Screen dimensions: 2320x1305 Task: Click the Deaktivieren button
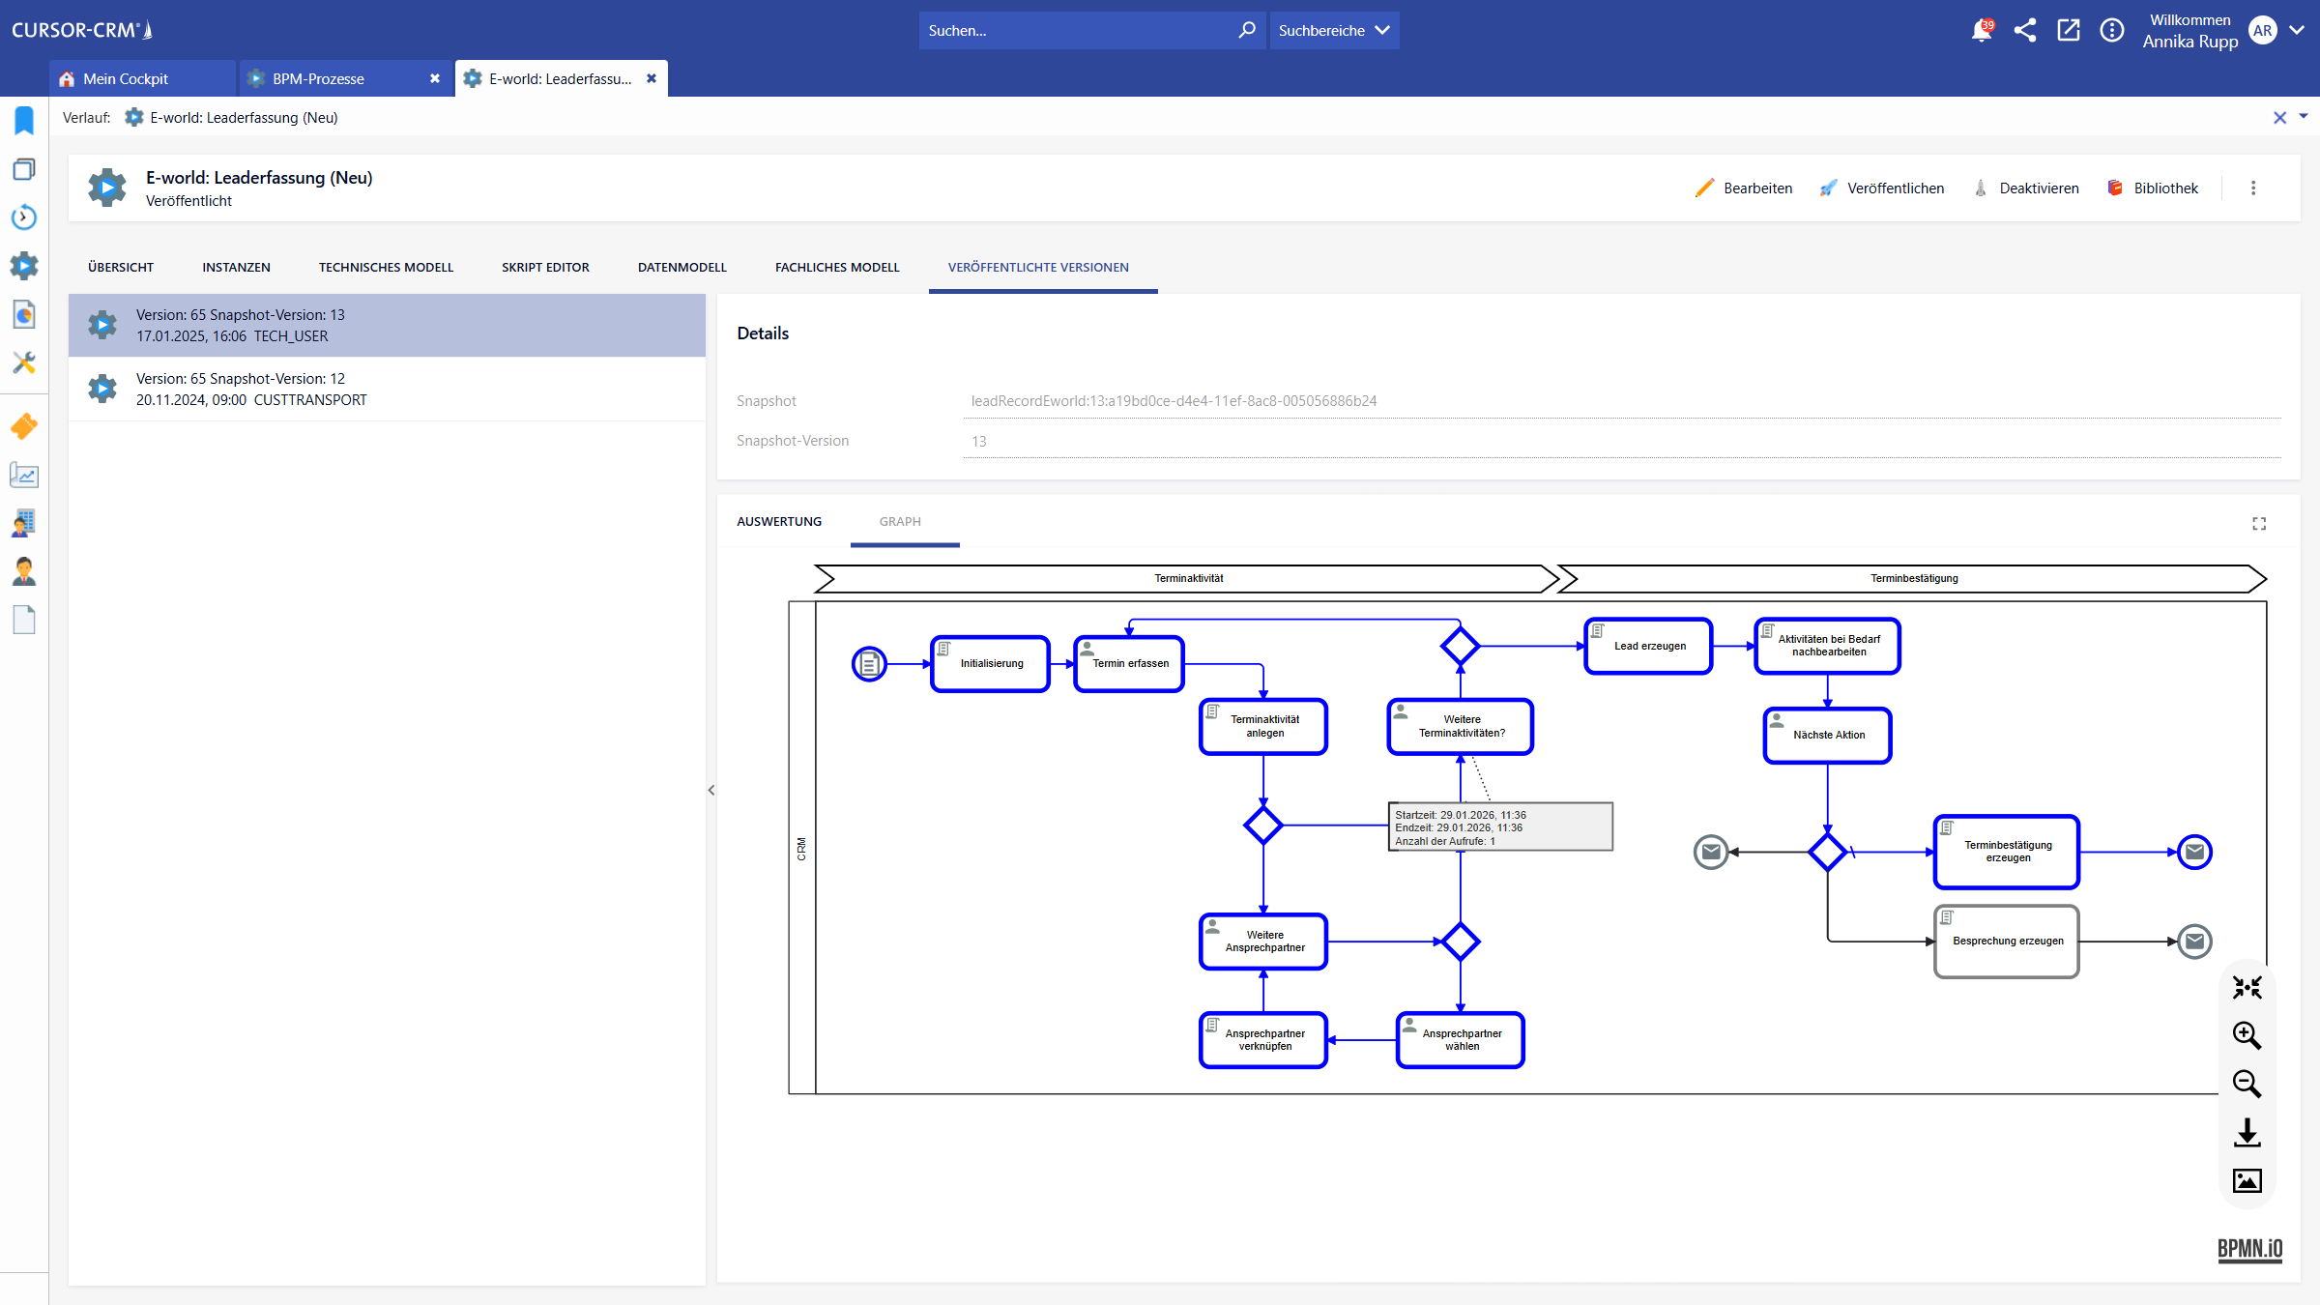2026,188
